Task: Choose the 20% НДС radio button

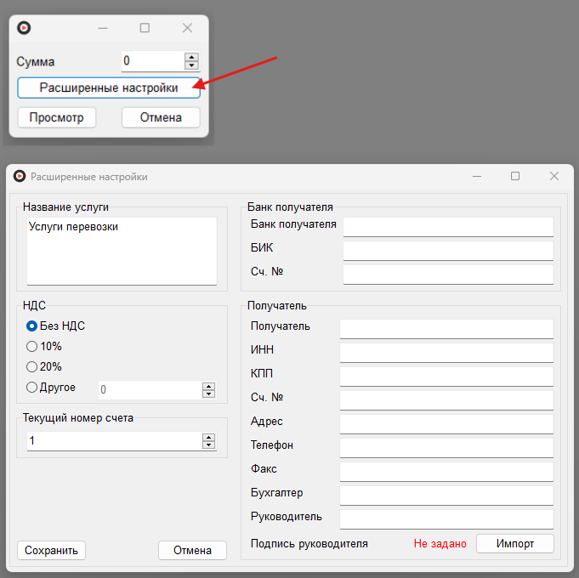Action: (32, 366)
